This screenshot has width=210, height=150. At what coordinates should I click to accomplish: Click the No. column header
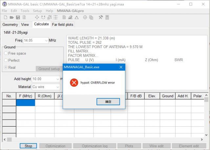pyautogui.click(x=9, y=96)
